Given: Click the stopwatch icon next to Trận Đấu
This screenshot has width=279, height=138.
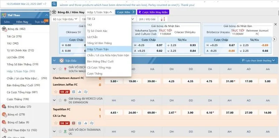Looking at the screenshot, I should [62, 61].
